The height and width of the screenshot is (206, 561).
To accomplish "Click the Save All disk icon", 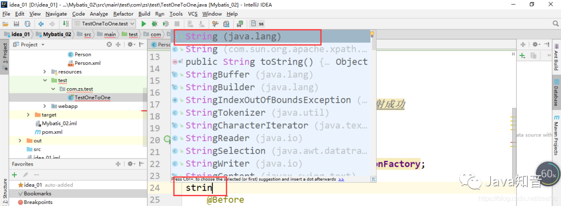I will [16, 24].
